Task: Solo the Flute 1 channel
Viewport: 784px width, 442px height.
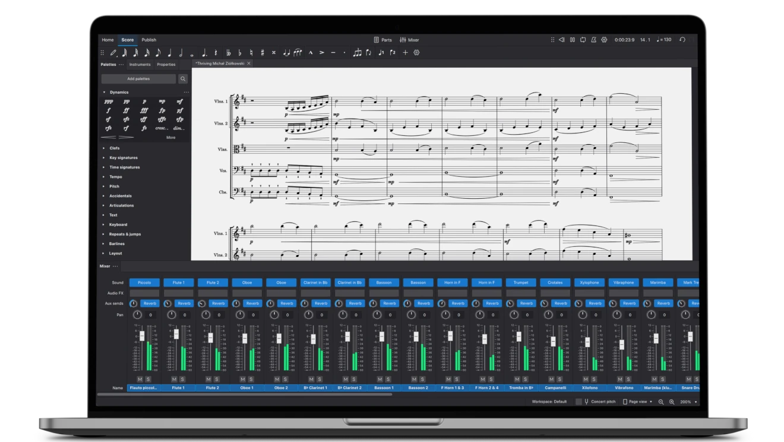Action: tap(182, 379)
